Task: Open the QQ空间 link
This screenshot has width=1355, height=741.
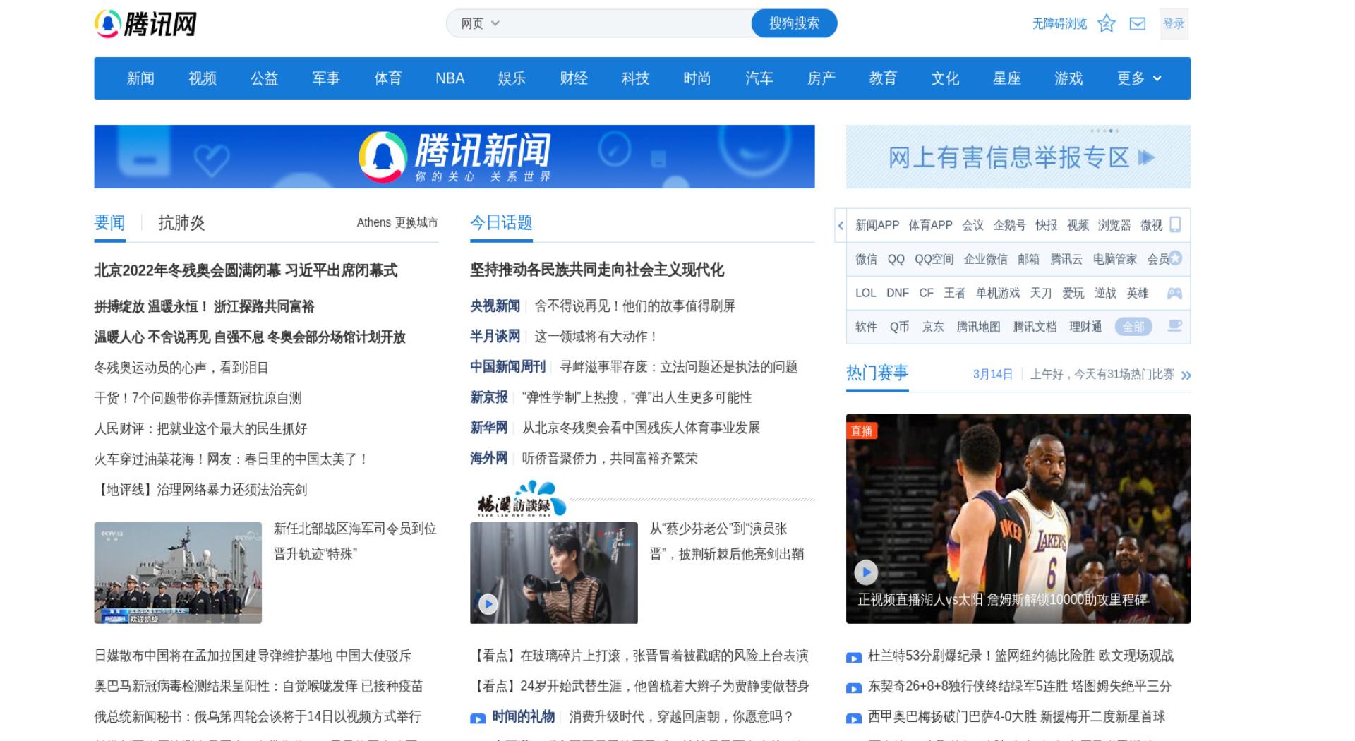Action: (934, 259)
